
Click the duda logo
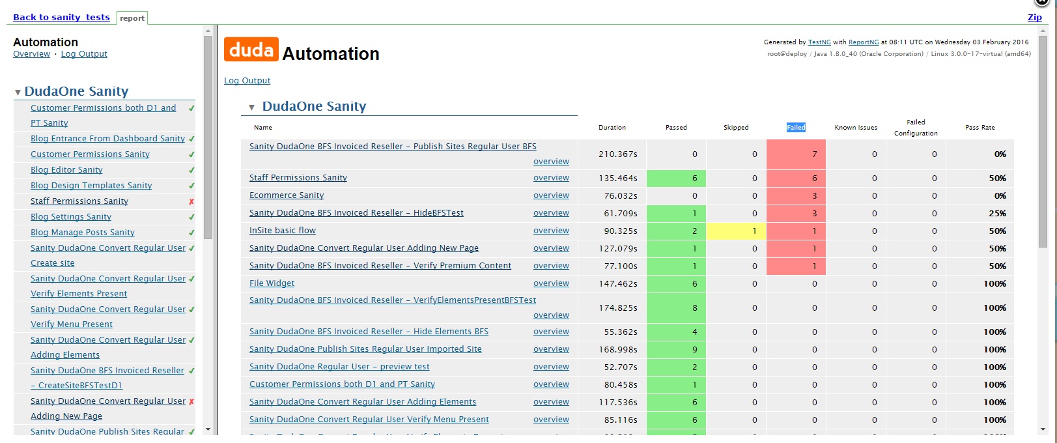(x=251, y=50)
